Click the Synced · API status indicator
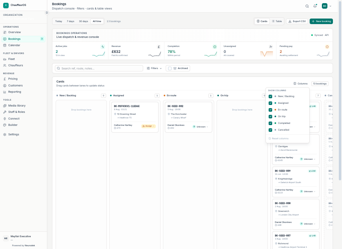Viewport: 342px width, 249px height. [x=320, y=35]
